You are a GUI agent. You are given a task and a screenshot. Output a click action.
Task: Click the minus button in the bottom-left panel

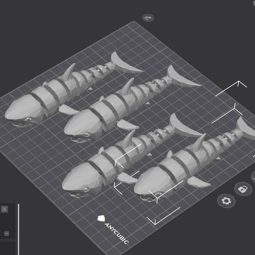(7, 234)
